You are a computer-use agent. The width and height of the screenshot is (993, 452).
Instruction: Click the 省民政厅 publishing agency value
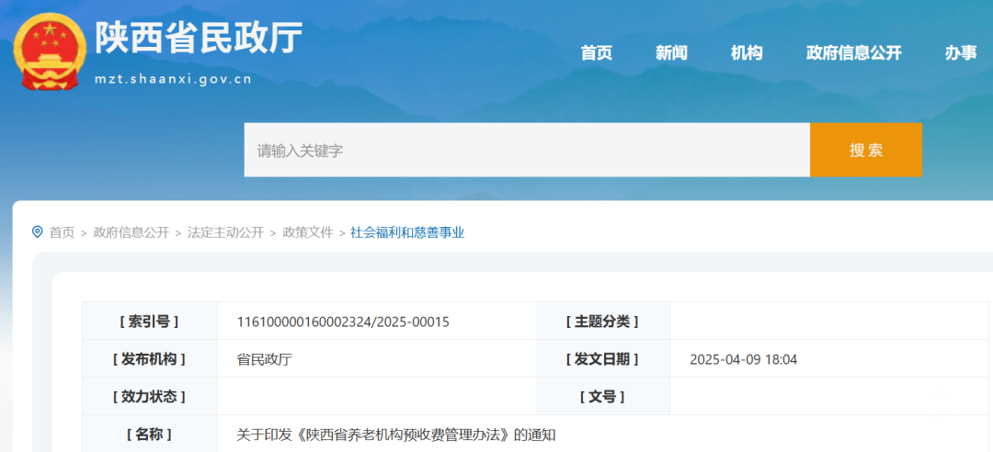click(265, 359)
